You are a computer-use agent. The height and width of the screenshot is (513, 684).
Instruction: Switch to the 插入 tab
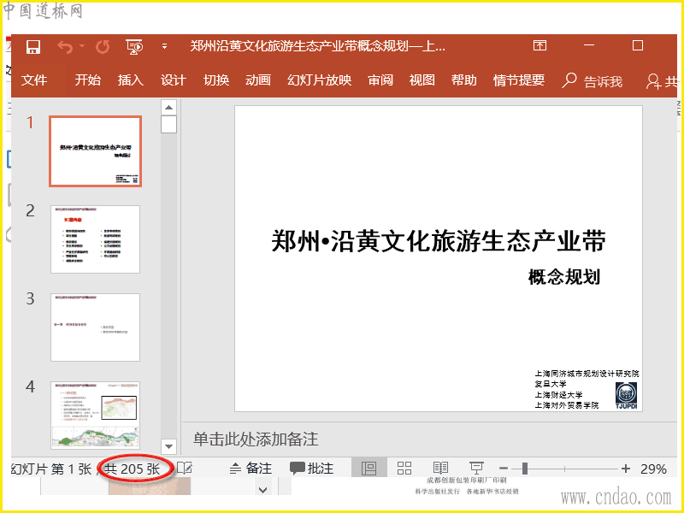[131, 80]
